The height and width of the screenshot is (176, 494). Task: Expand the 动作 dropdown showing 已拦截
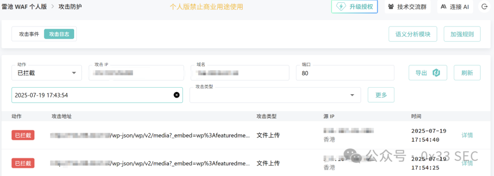(47, 73)
